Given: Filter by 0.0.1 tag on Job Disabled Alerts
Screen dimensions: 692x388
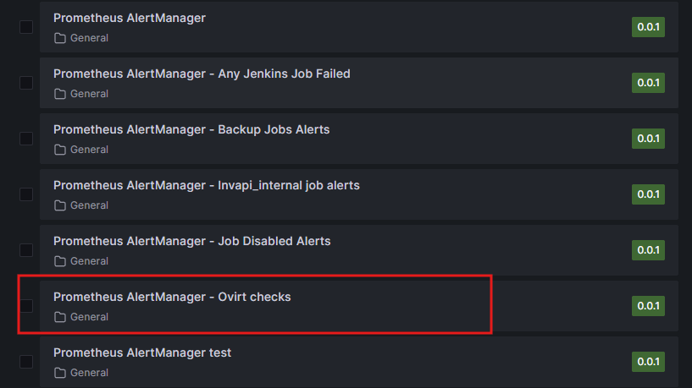Looking at the screenshot, I should pos(648,250).
